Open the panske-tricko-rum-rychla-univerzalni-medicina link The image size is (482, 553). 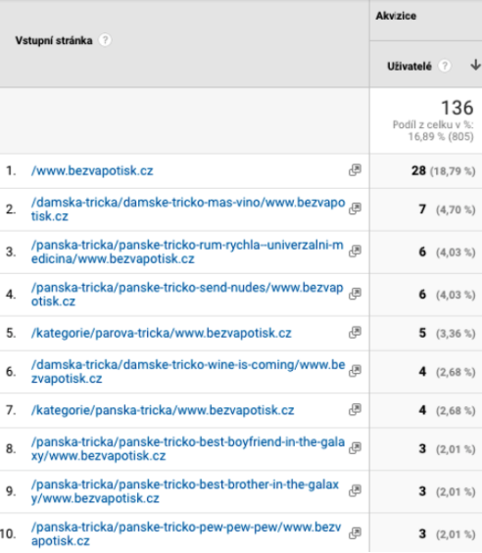pyautogui.click(x=187, y=252)
